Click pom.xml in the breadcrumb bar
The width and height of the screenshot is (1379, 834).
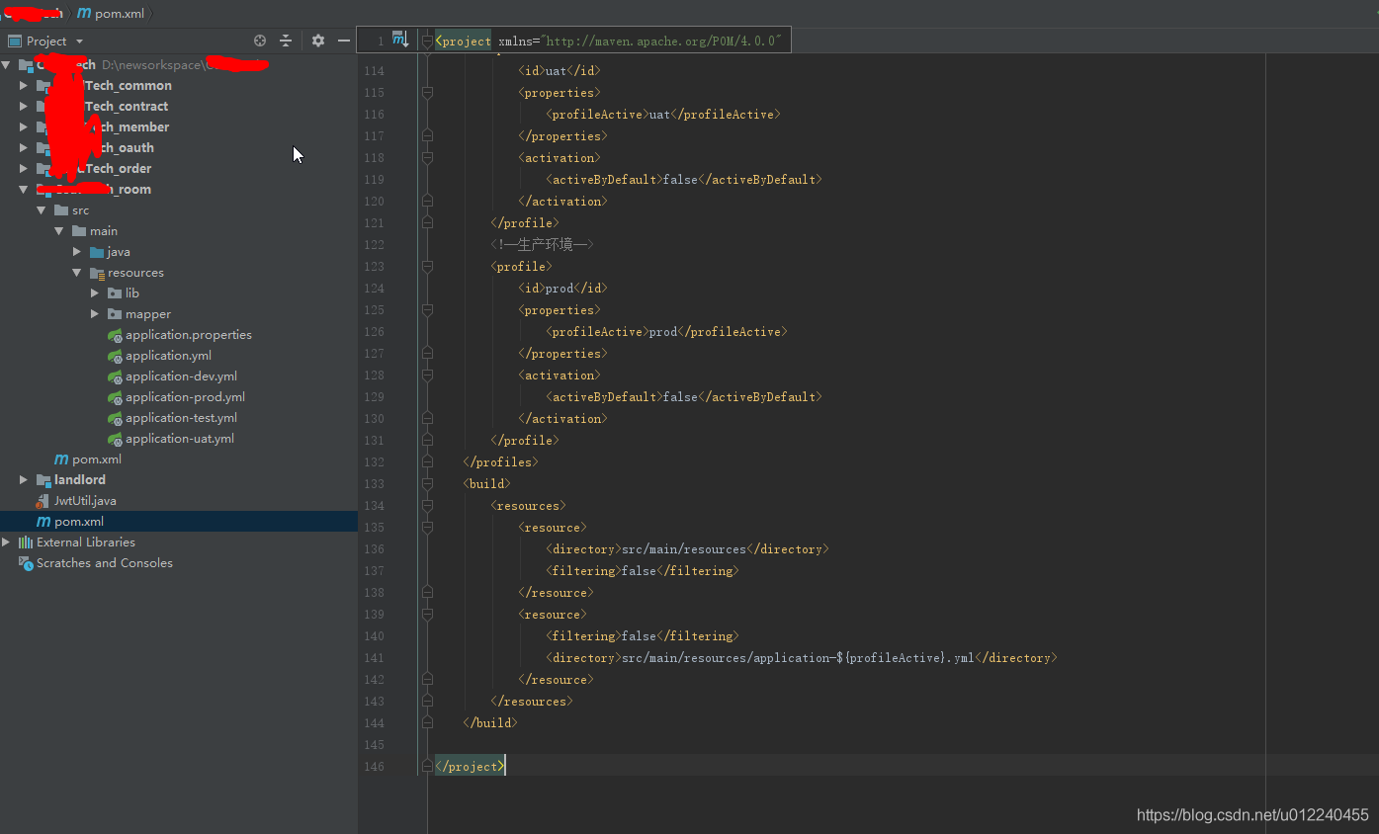(110, 13)
